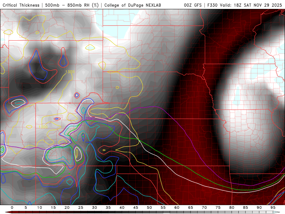The height and width of the screenshot is (214, 285).
Task: Click the '95' scale number
Action: (x=273, y=208)
